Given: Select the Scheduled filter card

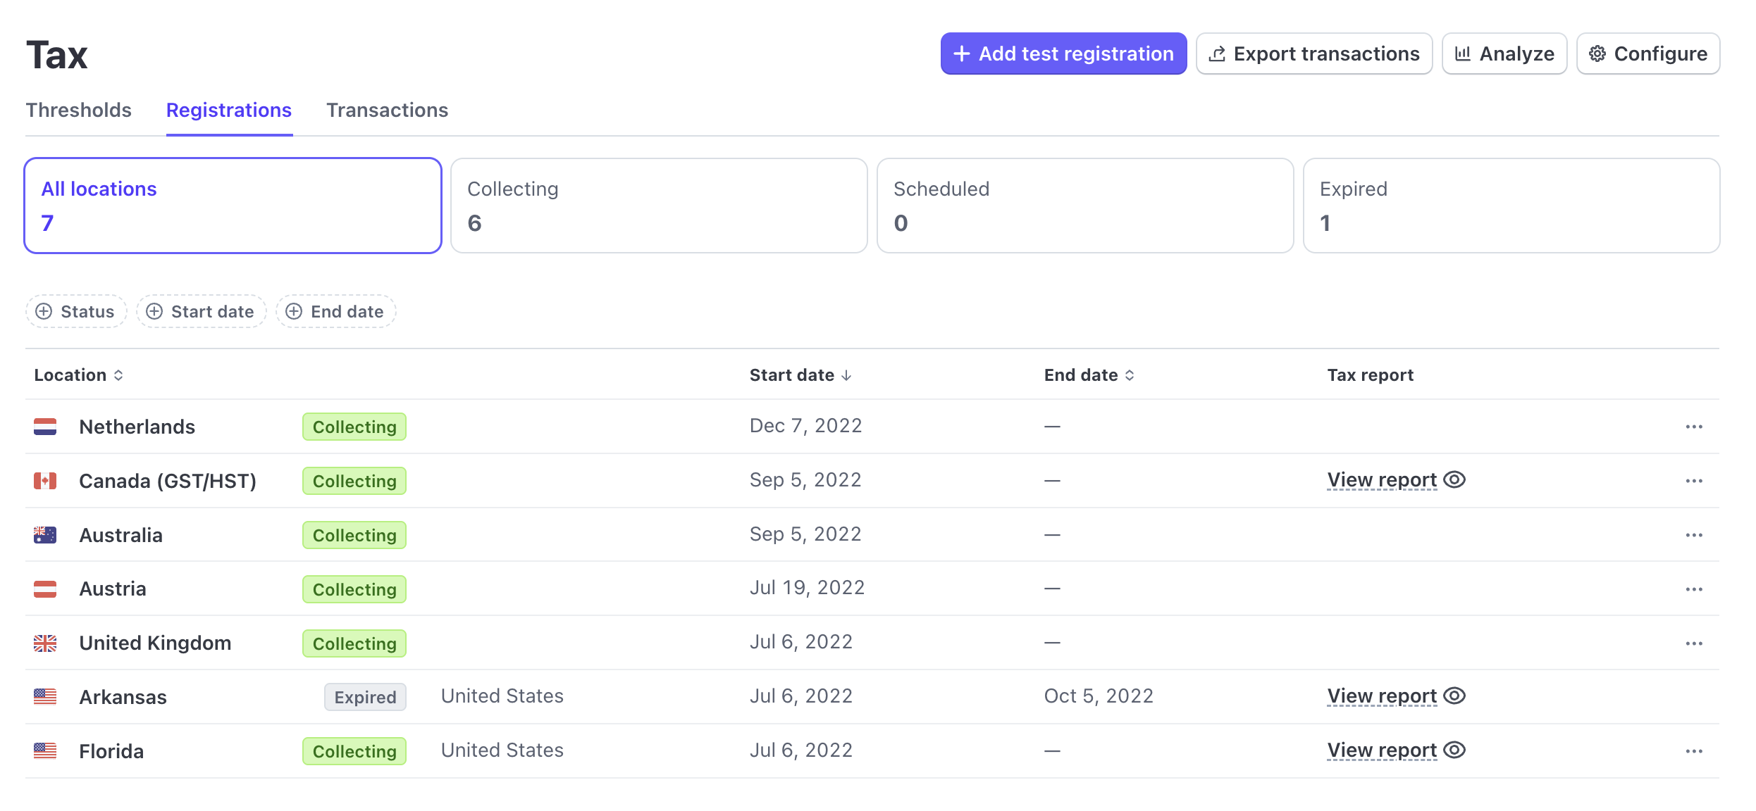Looking at the screenshot, I should pos(1084,206).
